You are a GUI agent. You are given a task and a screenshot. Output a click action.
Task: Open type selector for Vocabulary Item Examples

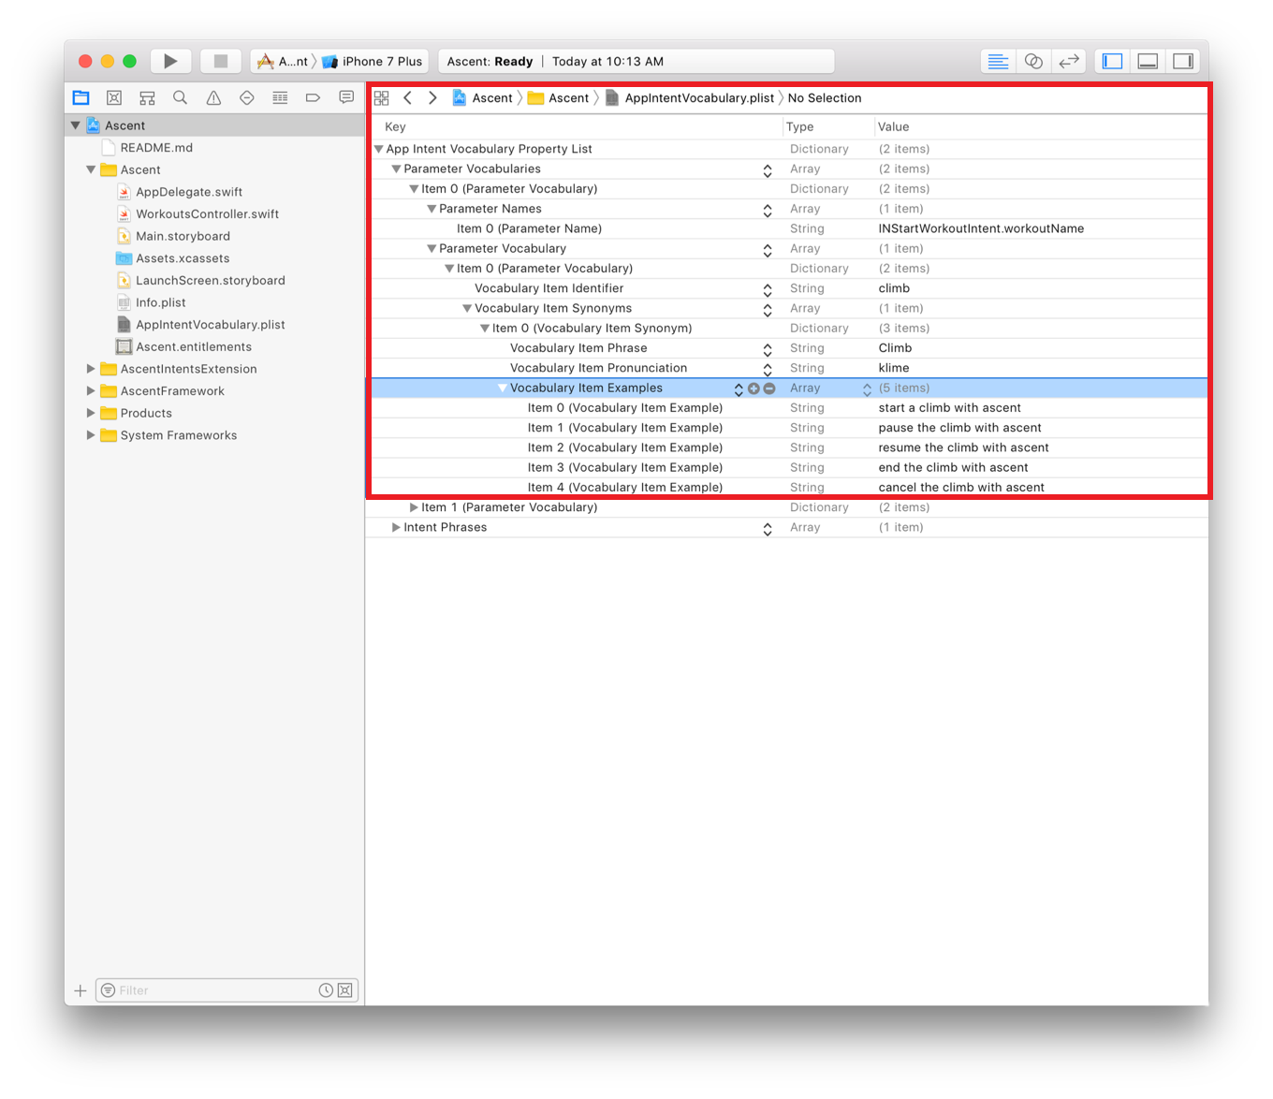867,388
